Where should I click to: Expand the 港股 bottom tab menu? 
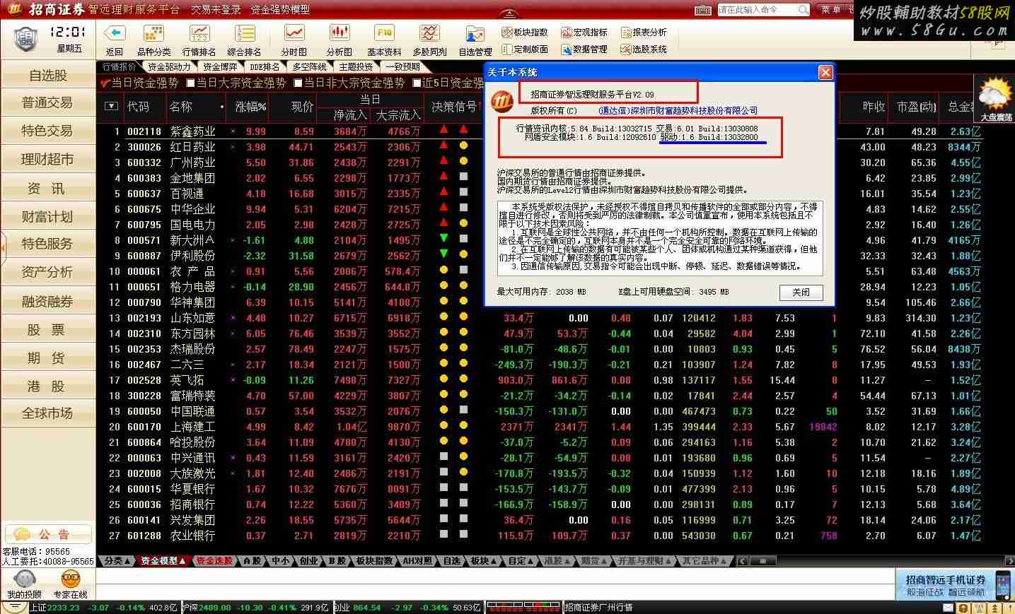(557, 560)
